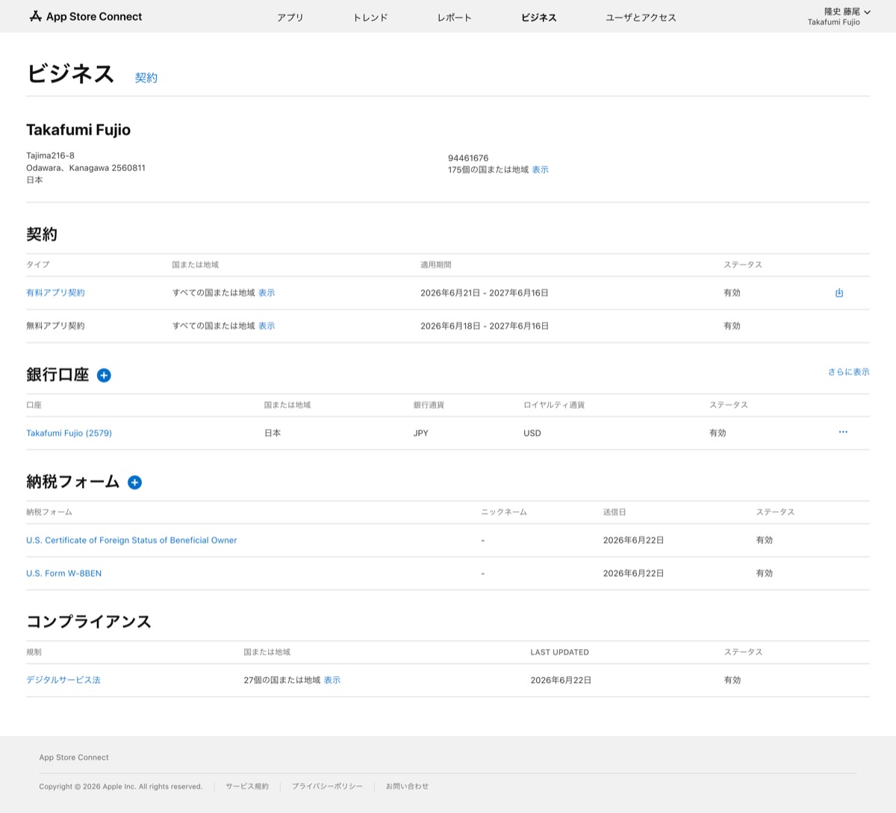Click the 適用期間 column header
The height and width of the screenshot is (813, 896).
pos(436,265)
